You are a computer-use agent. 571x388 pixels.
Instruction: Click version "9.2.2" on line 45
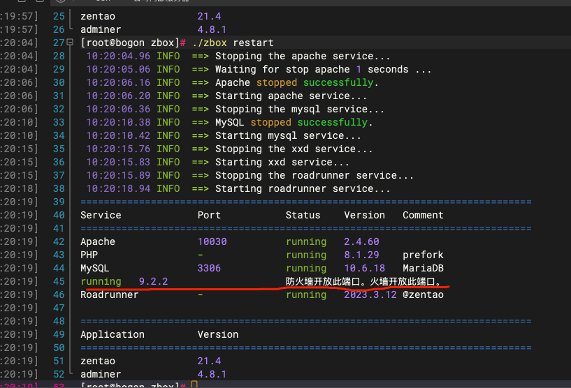(x=153, y=281)
